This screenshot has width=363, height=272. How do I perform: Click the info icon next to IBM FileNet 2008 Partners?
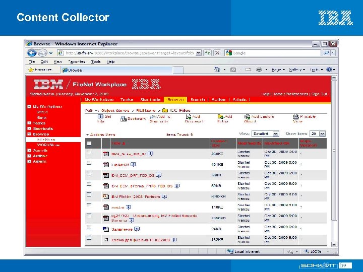pyautogui.click(x=164, y=196)
